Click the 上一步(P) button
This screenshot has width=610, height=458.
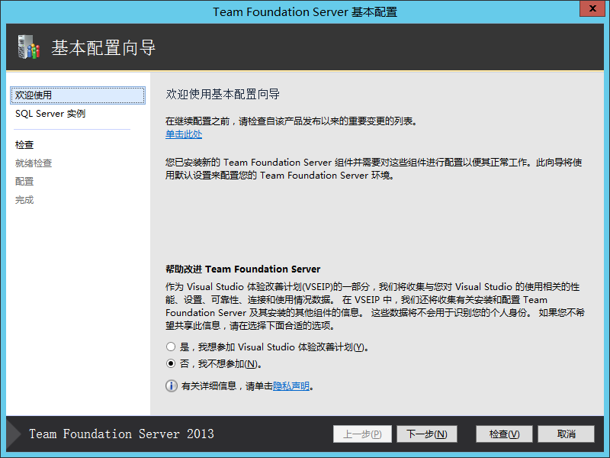click(362, 434)
